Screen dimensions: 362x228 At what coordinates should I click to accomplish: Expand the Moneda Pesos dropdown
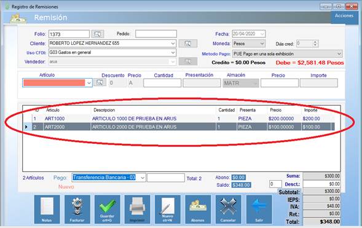click(x=262, y=44)
